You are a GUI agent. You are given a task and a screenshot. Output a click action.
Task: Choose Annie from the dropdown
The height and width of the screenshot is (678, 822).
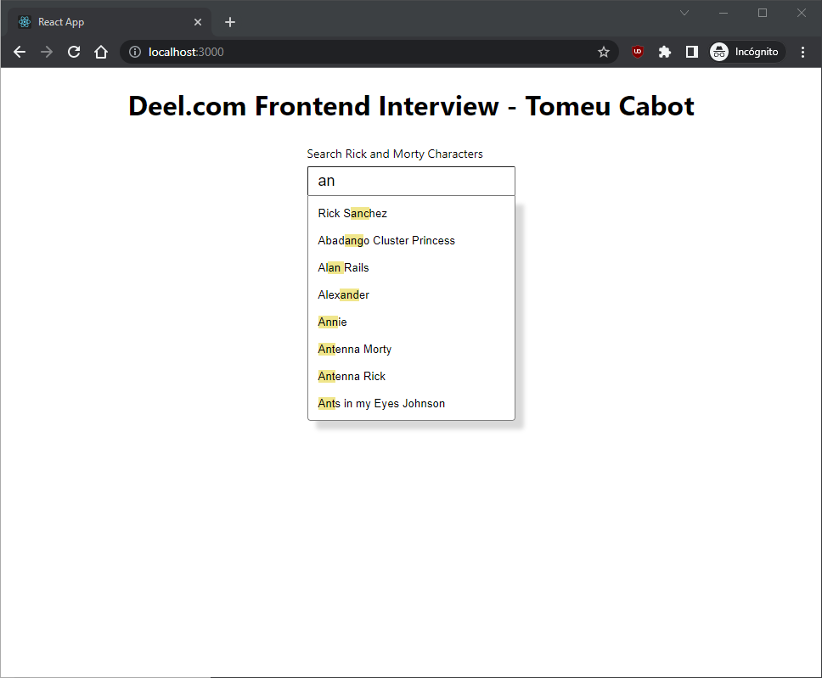click(x=411, y=322)
